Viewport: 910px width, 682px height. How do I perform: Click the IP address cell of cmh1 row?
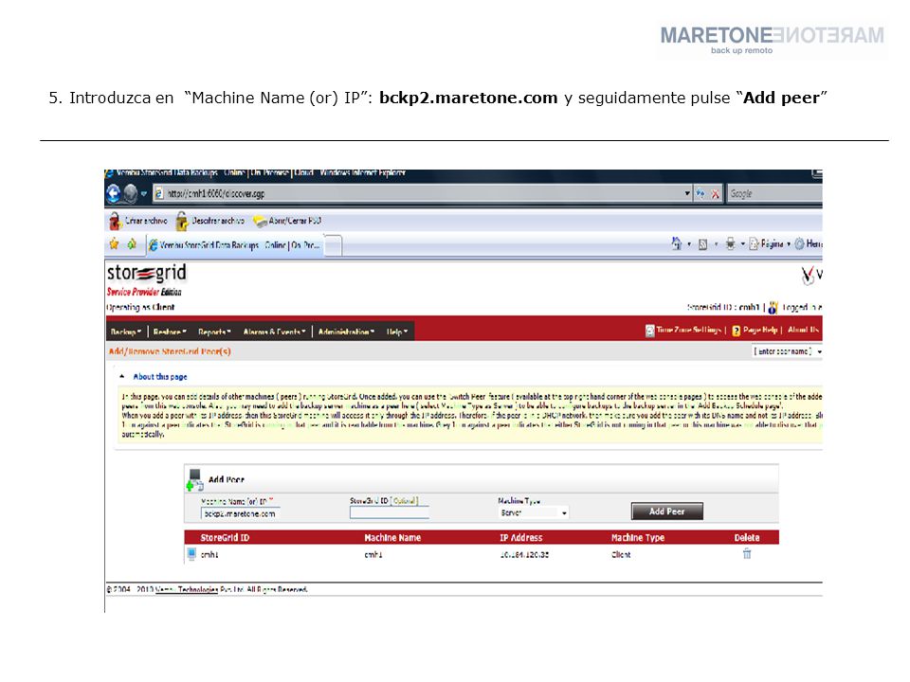(524, 555)
